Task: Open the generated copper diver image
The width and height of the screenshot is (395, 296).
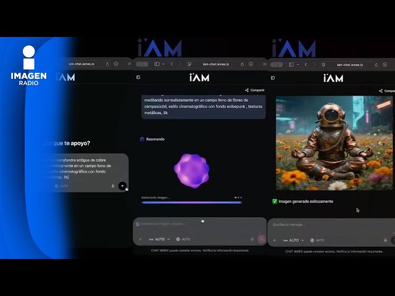Action: [x=335, y=143]
